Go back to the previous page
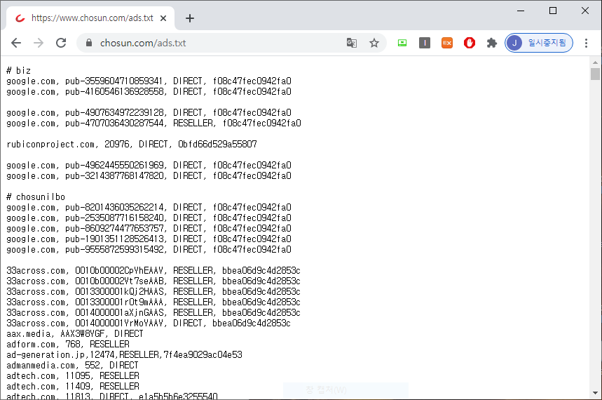 tap(16, 43)
